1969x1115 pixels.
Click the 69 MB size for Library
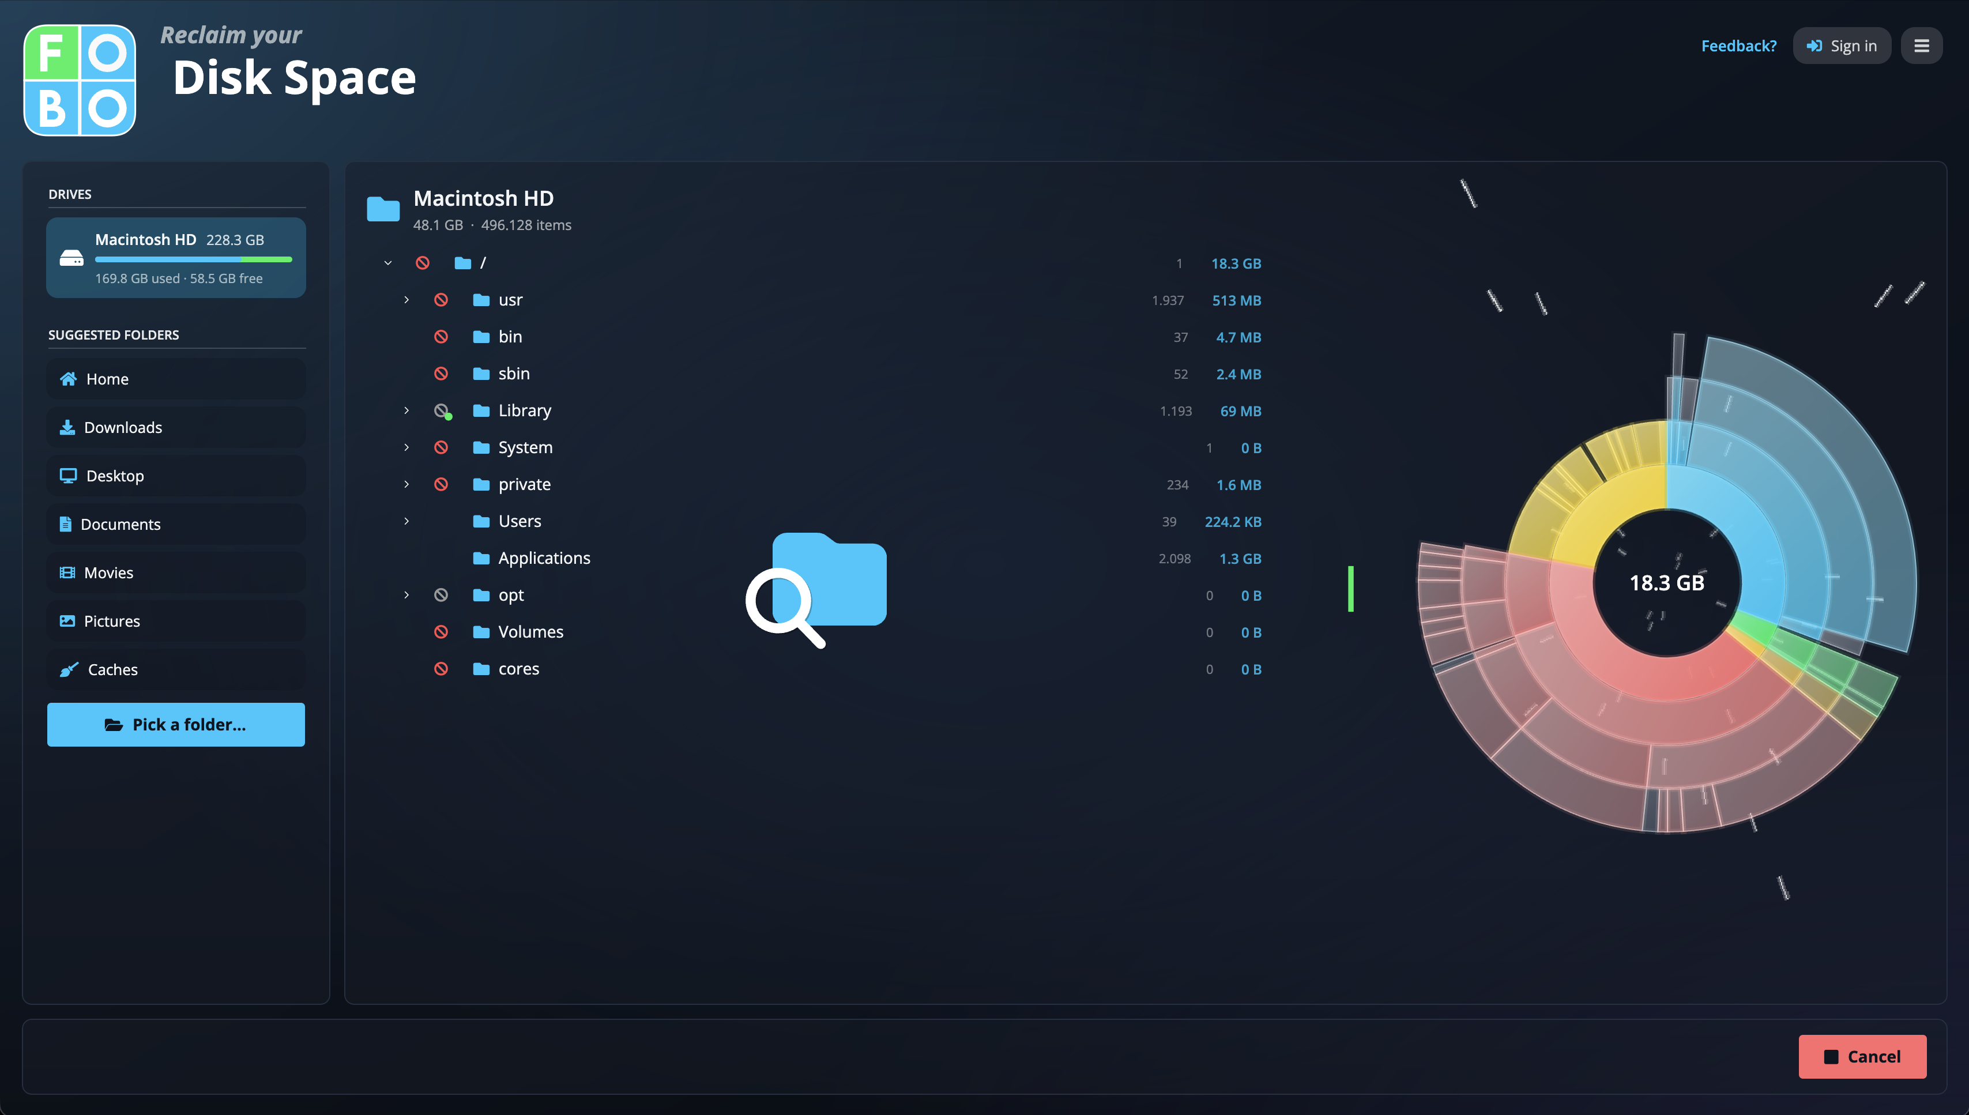[1241, 410]
